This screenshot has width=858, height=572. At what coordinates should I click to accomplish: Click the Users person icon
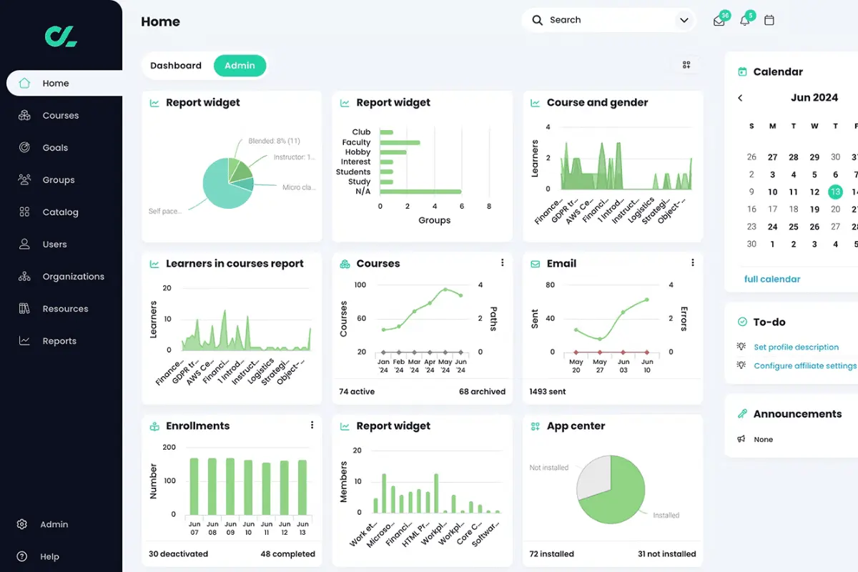pyautogui.click(x=24, y=244)
